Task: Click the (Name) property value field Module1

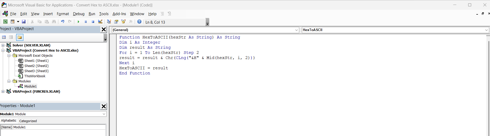Action: 59,127
